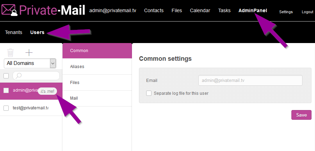The height and width of the screenshot is (151, 315).
Task: Open the Files settings tab
Action: [75, 83]
